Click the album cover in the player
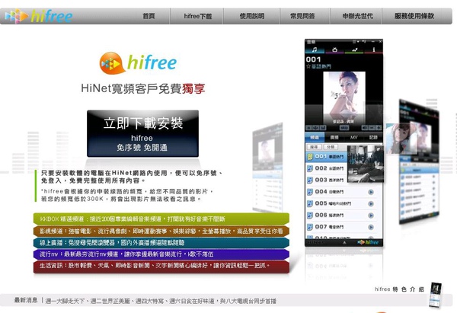457x313 pixels. point(344,97)
